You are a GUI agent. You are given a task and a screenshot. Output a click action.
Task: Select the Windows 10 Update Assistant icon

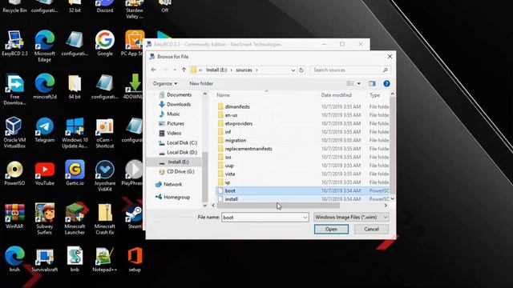pos(75,132)
